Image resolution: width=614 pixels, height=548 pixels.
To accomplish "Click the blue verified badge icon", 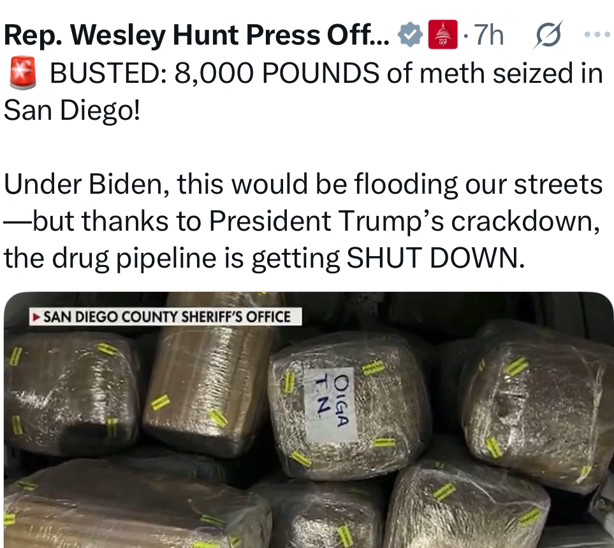I will pyautogui.click(x=410, y=35).
